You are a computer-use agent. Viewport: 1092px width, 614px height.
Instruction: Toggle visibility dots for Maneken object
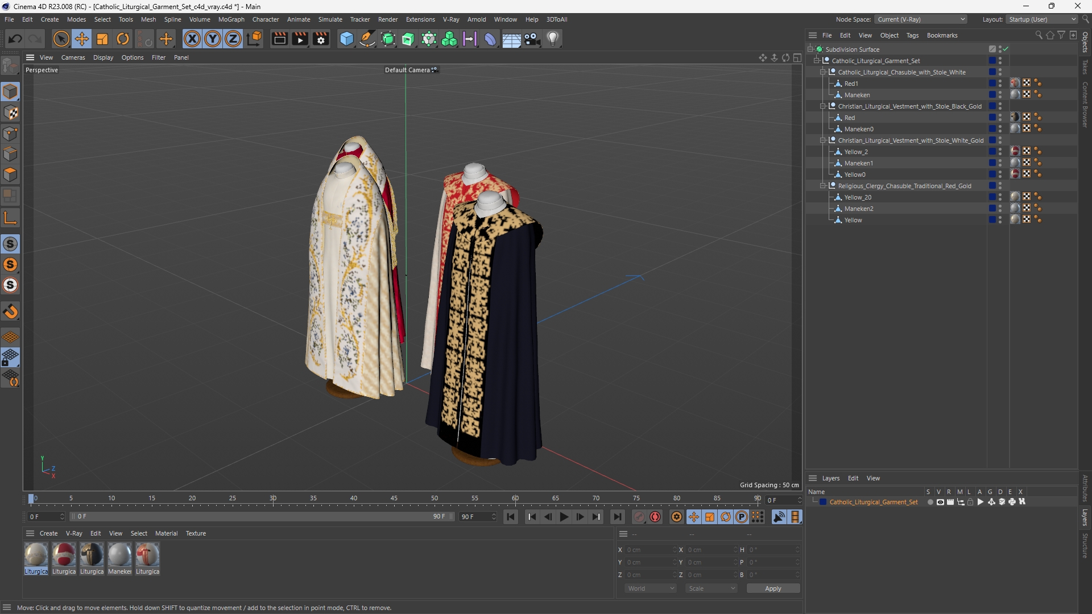[1000, 95]
